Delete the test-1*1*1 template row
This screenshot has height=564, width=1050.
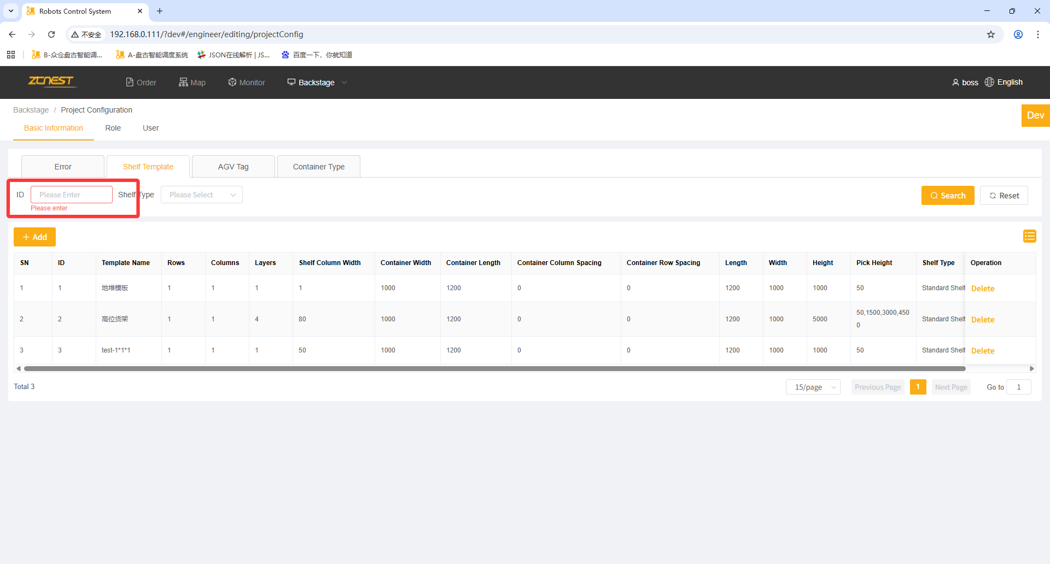tap(982, 351)
